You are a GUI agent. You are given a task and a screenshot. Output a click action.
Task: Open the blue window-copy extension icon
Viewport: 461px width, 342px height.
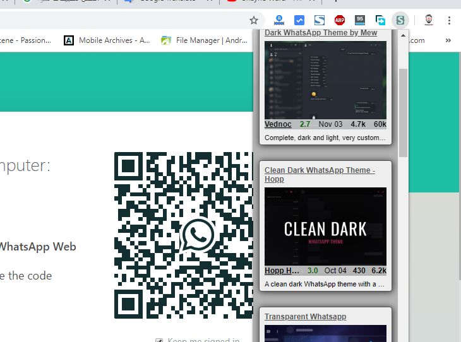pos(380,20)
